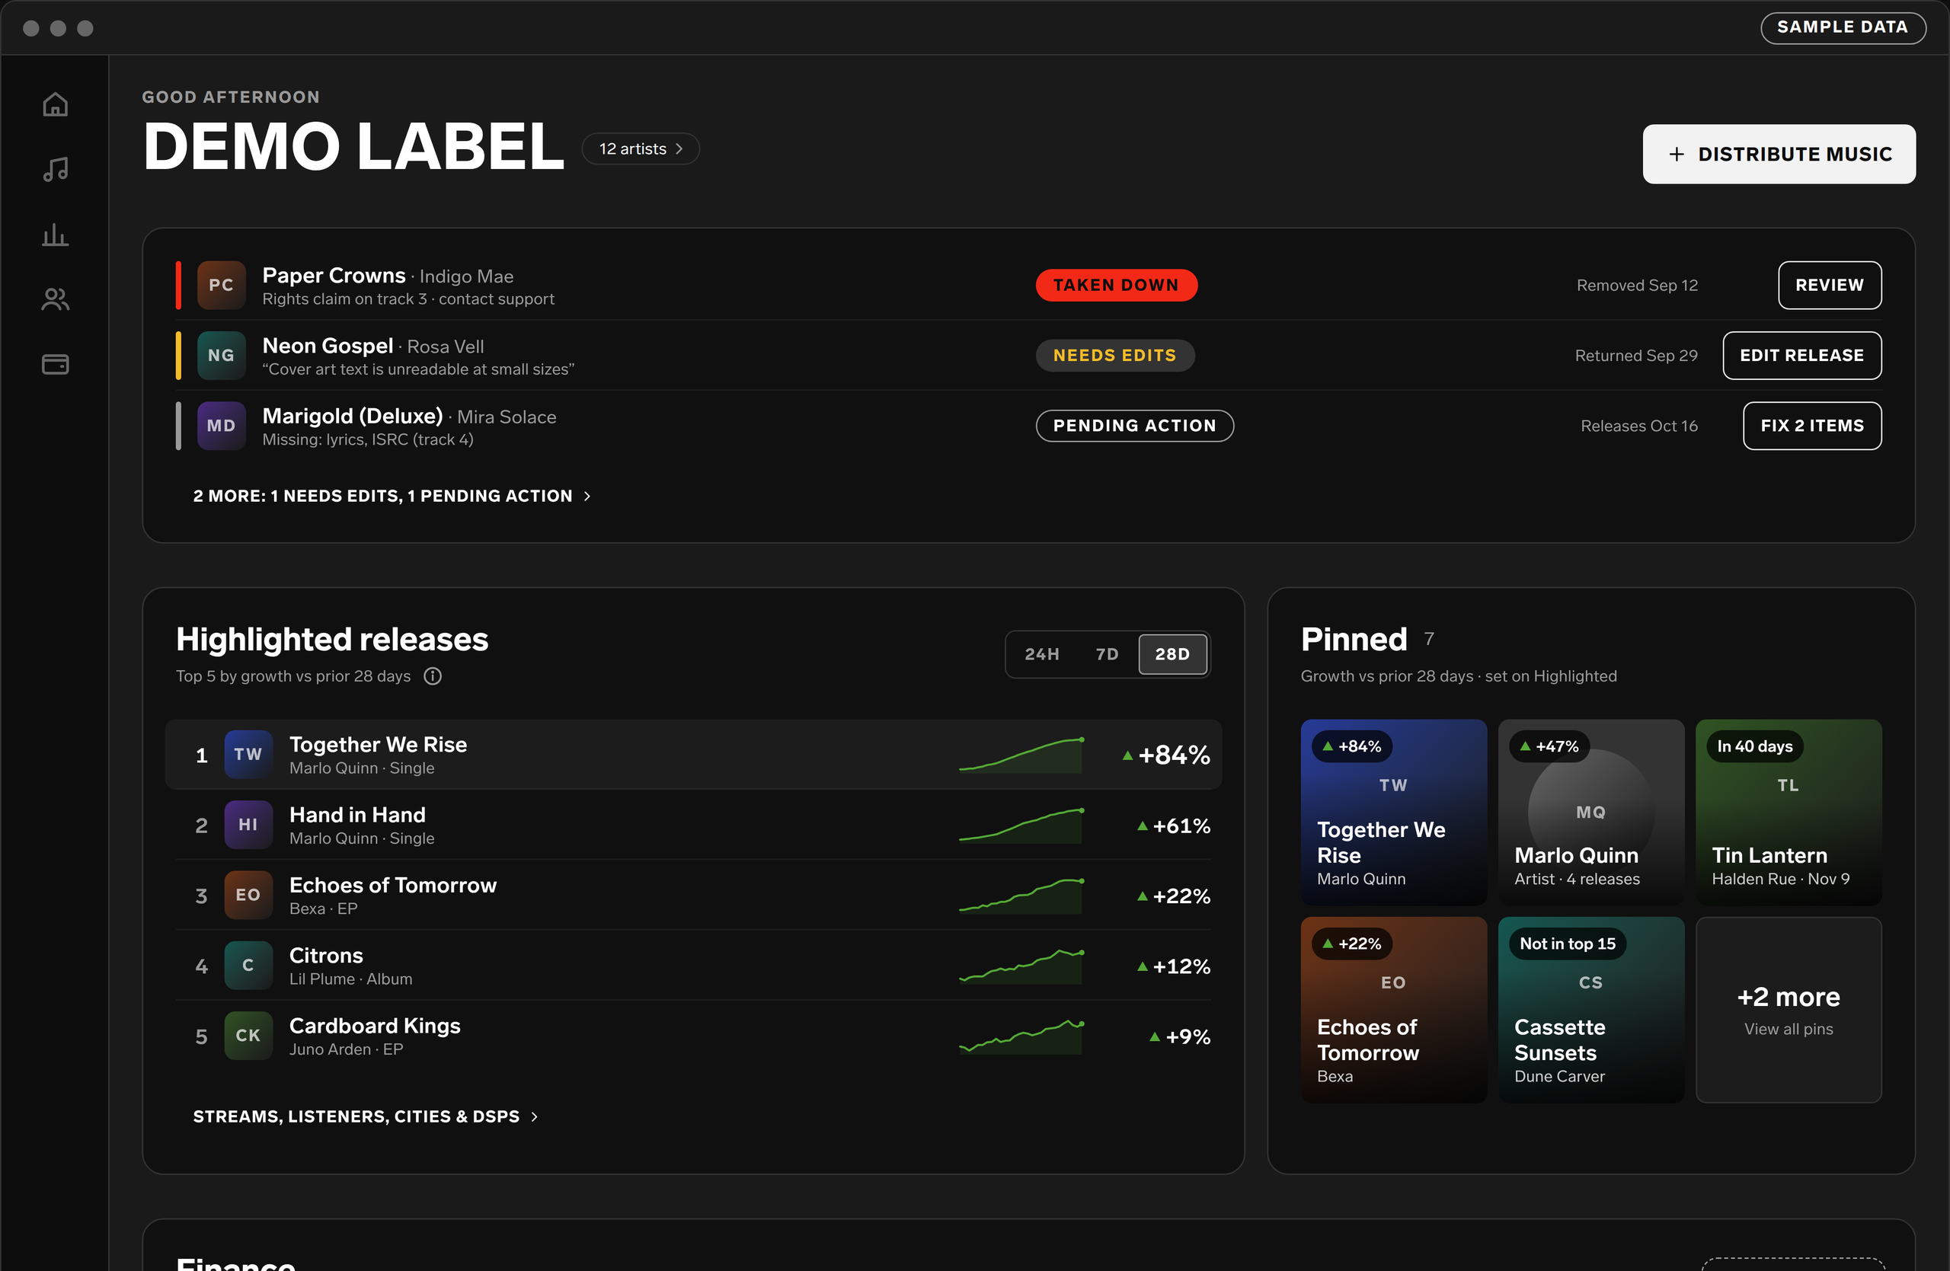Screen dimensions: 1950x1271
Task: Open pinned Cassette Sunsets card
Action: coord(1591,1010)
